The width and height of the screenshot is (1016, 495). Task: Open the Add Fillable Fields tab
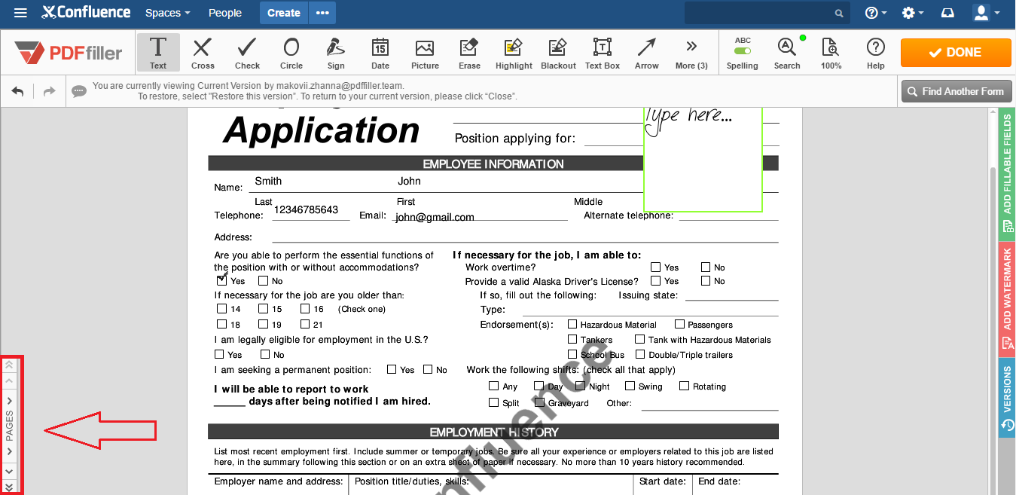click(1007, 173)
